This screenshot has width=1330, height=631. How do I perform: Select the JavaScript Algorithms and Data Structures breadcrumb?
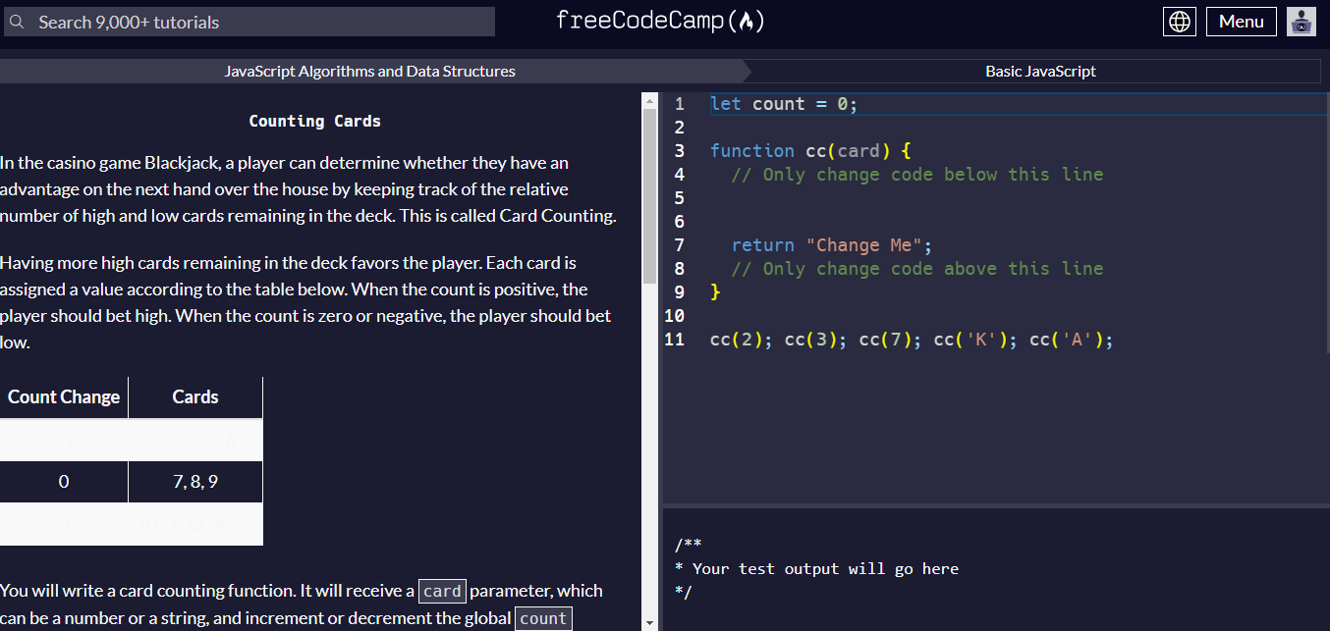click(369, 71)
